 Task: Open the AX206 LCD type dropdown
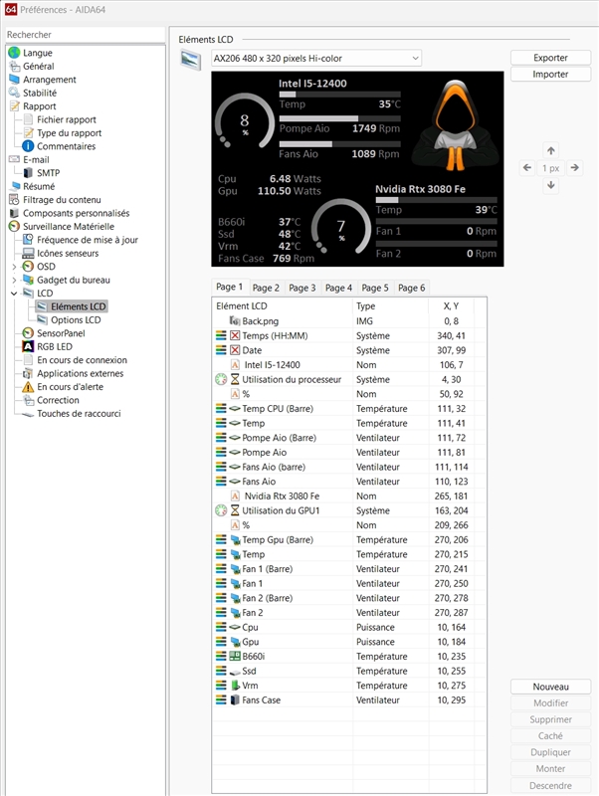(315, 59)
